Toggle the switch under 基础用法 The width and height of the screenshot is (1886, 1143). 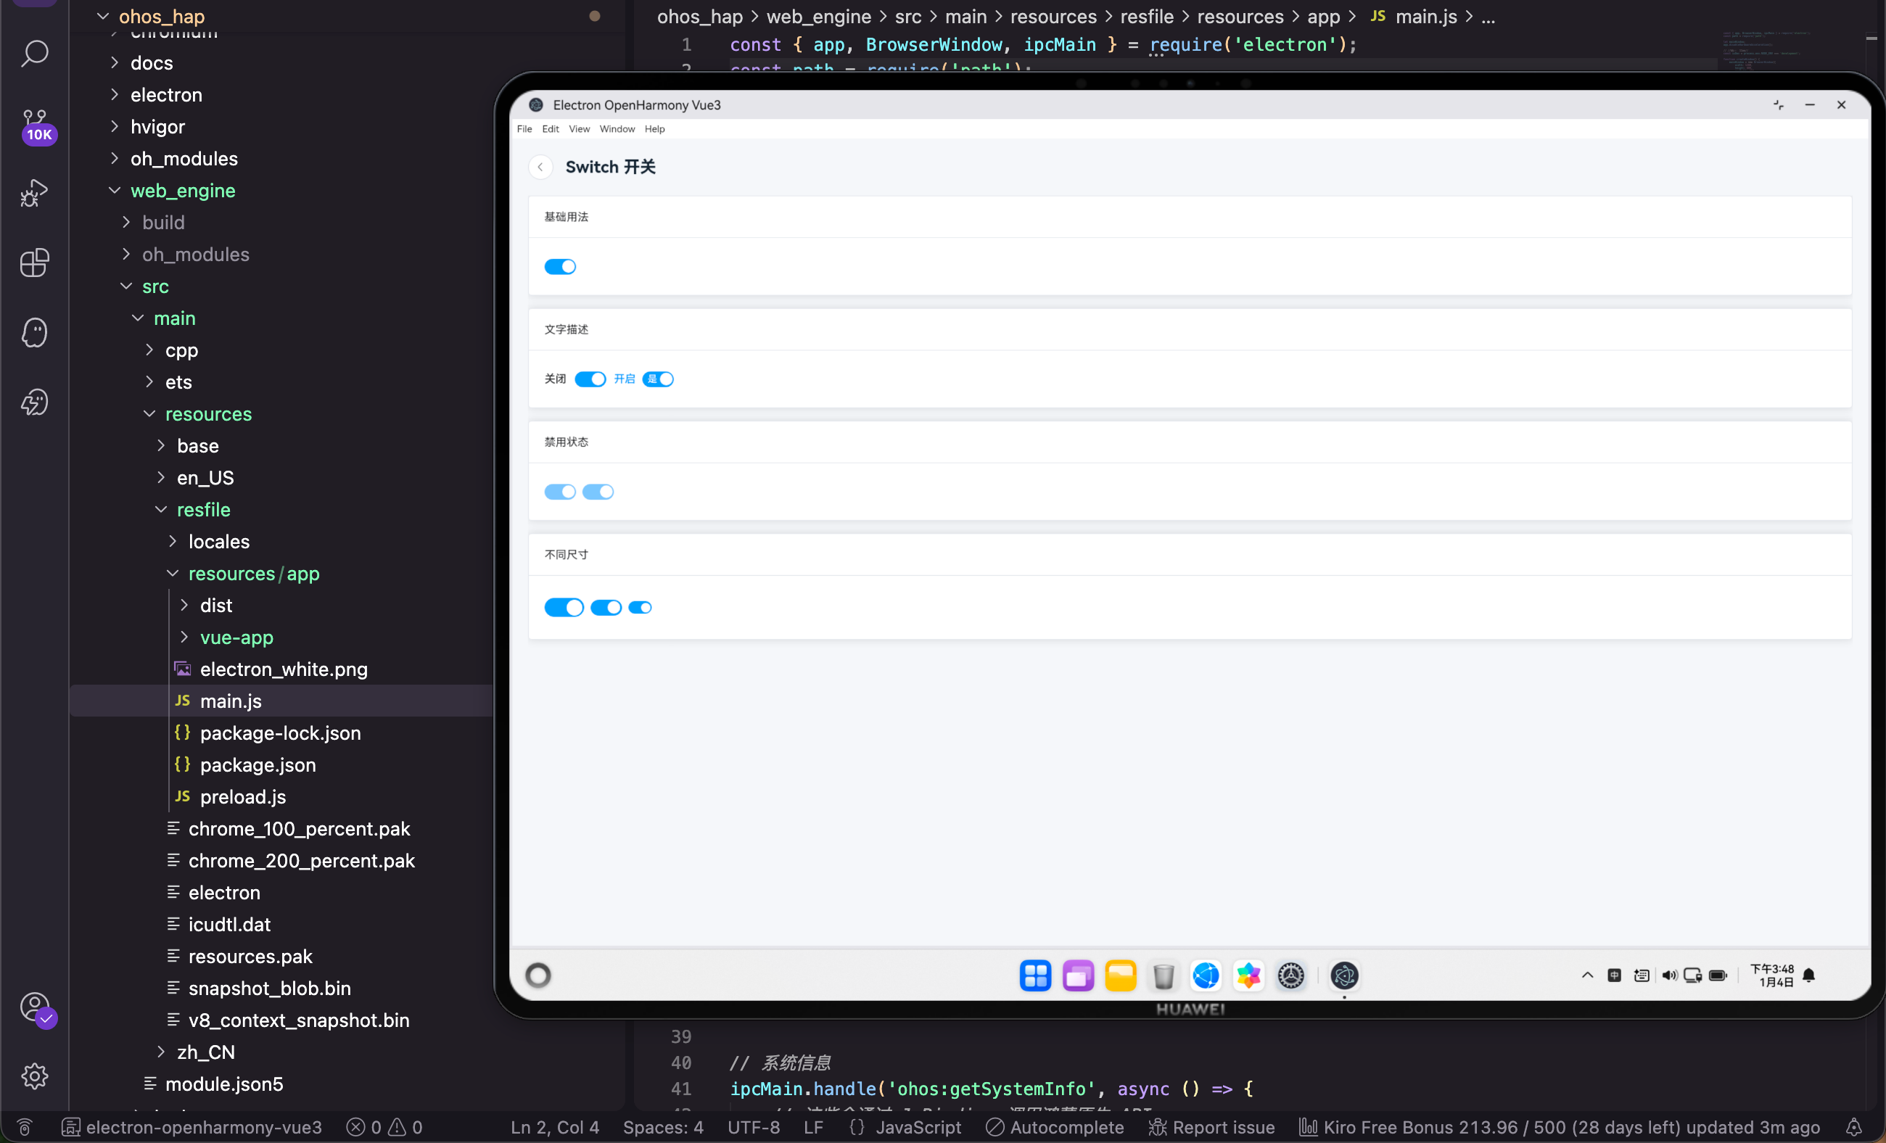(x=559, y=266)
